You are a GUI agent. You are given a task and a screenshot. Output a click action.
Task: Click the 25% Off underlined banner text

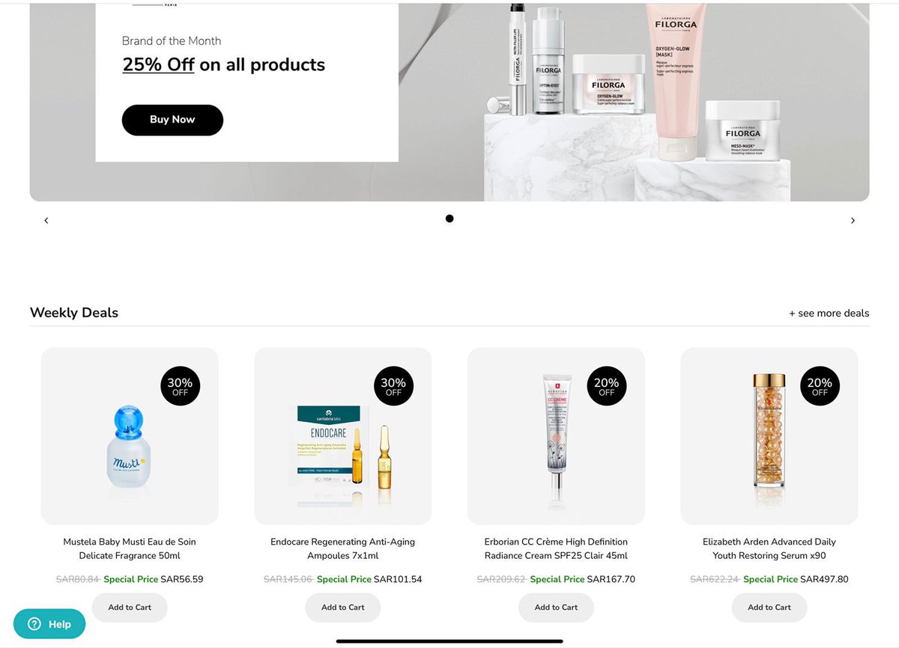click(159, 65)
